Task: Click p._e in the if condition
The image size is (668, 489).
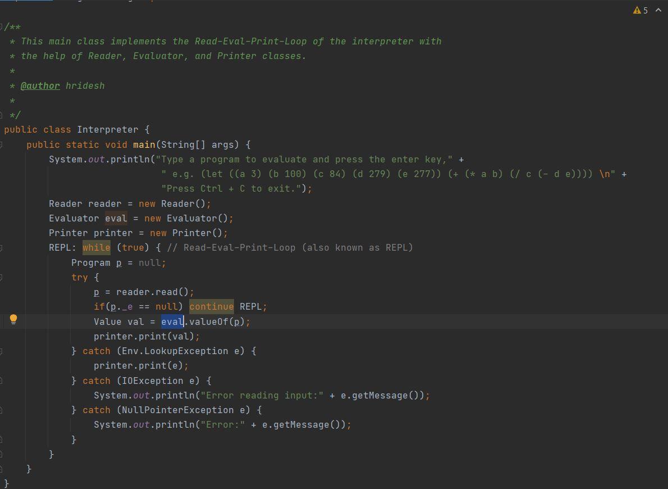Action: (121, 307)
